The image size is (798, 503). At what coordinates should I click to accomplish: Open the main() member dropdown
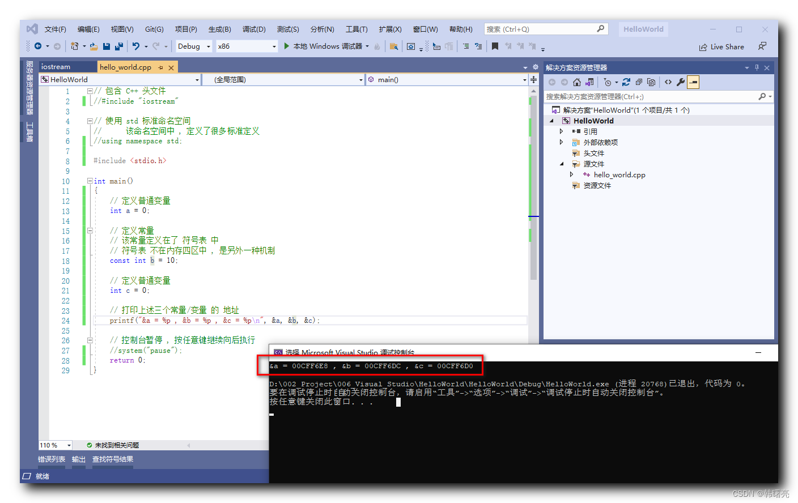click(447, 80)
